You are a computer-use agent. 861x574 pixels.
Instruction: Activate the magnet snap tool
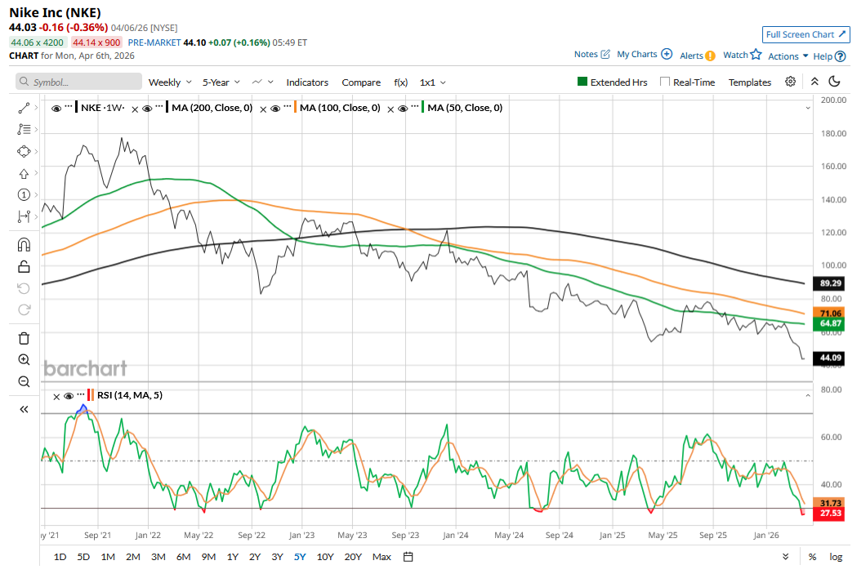coord(24,244)
